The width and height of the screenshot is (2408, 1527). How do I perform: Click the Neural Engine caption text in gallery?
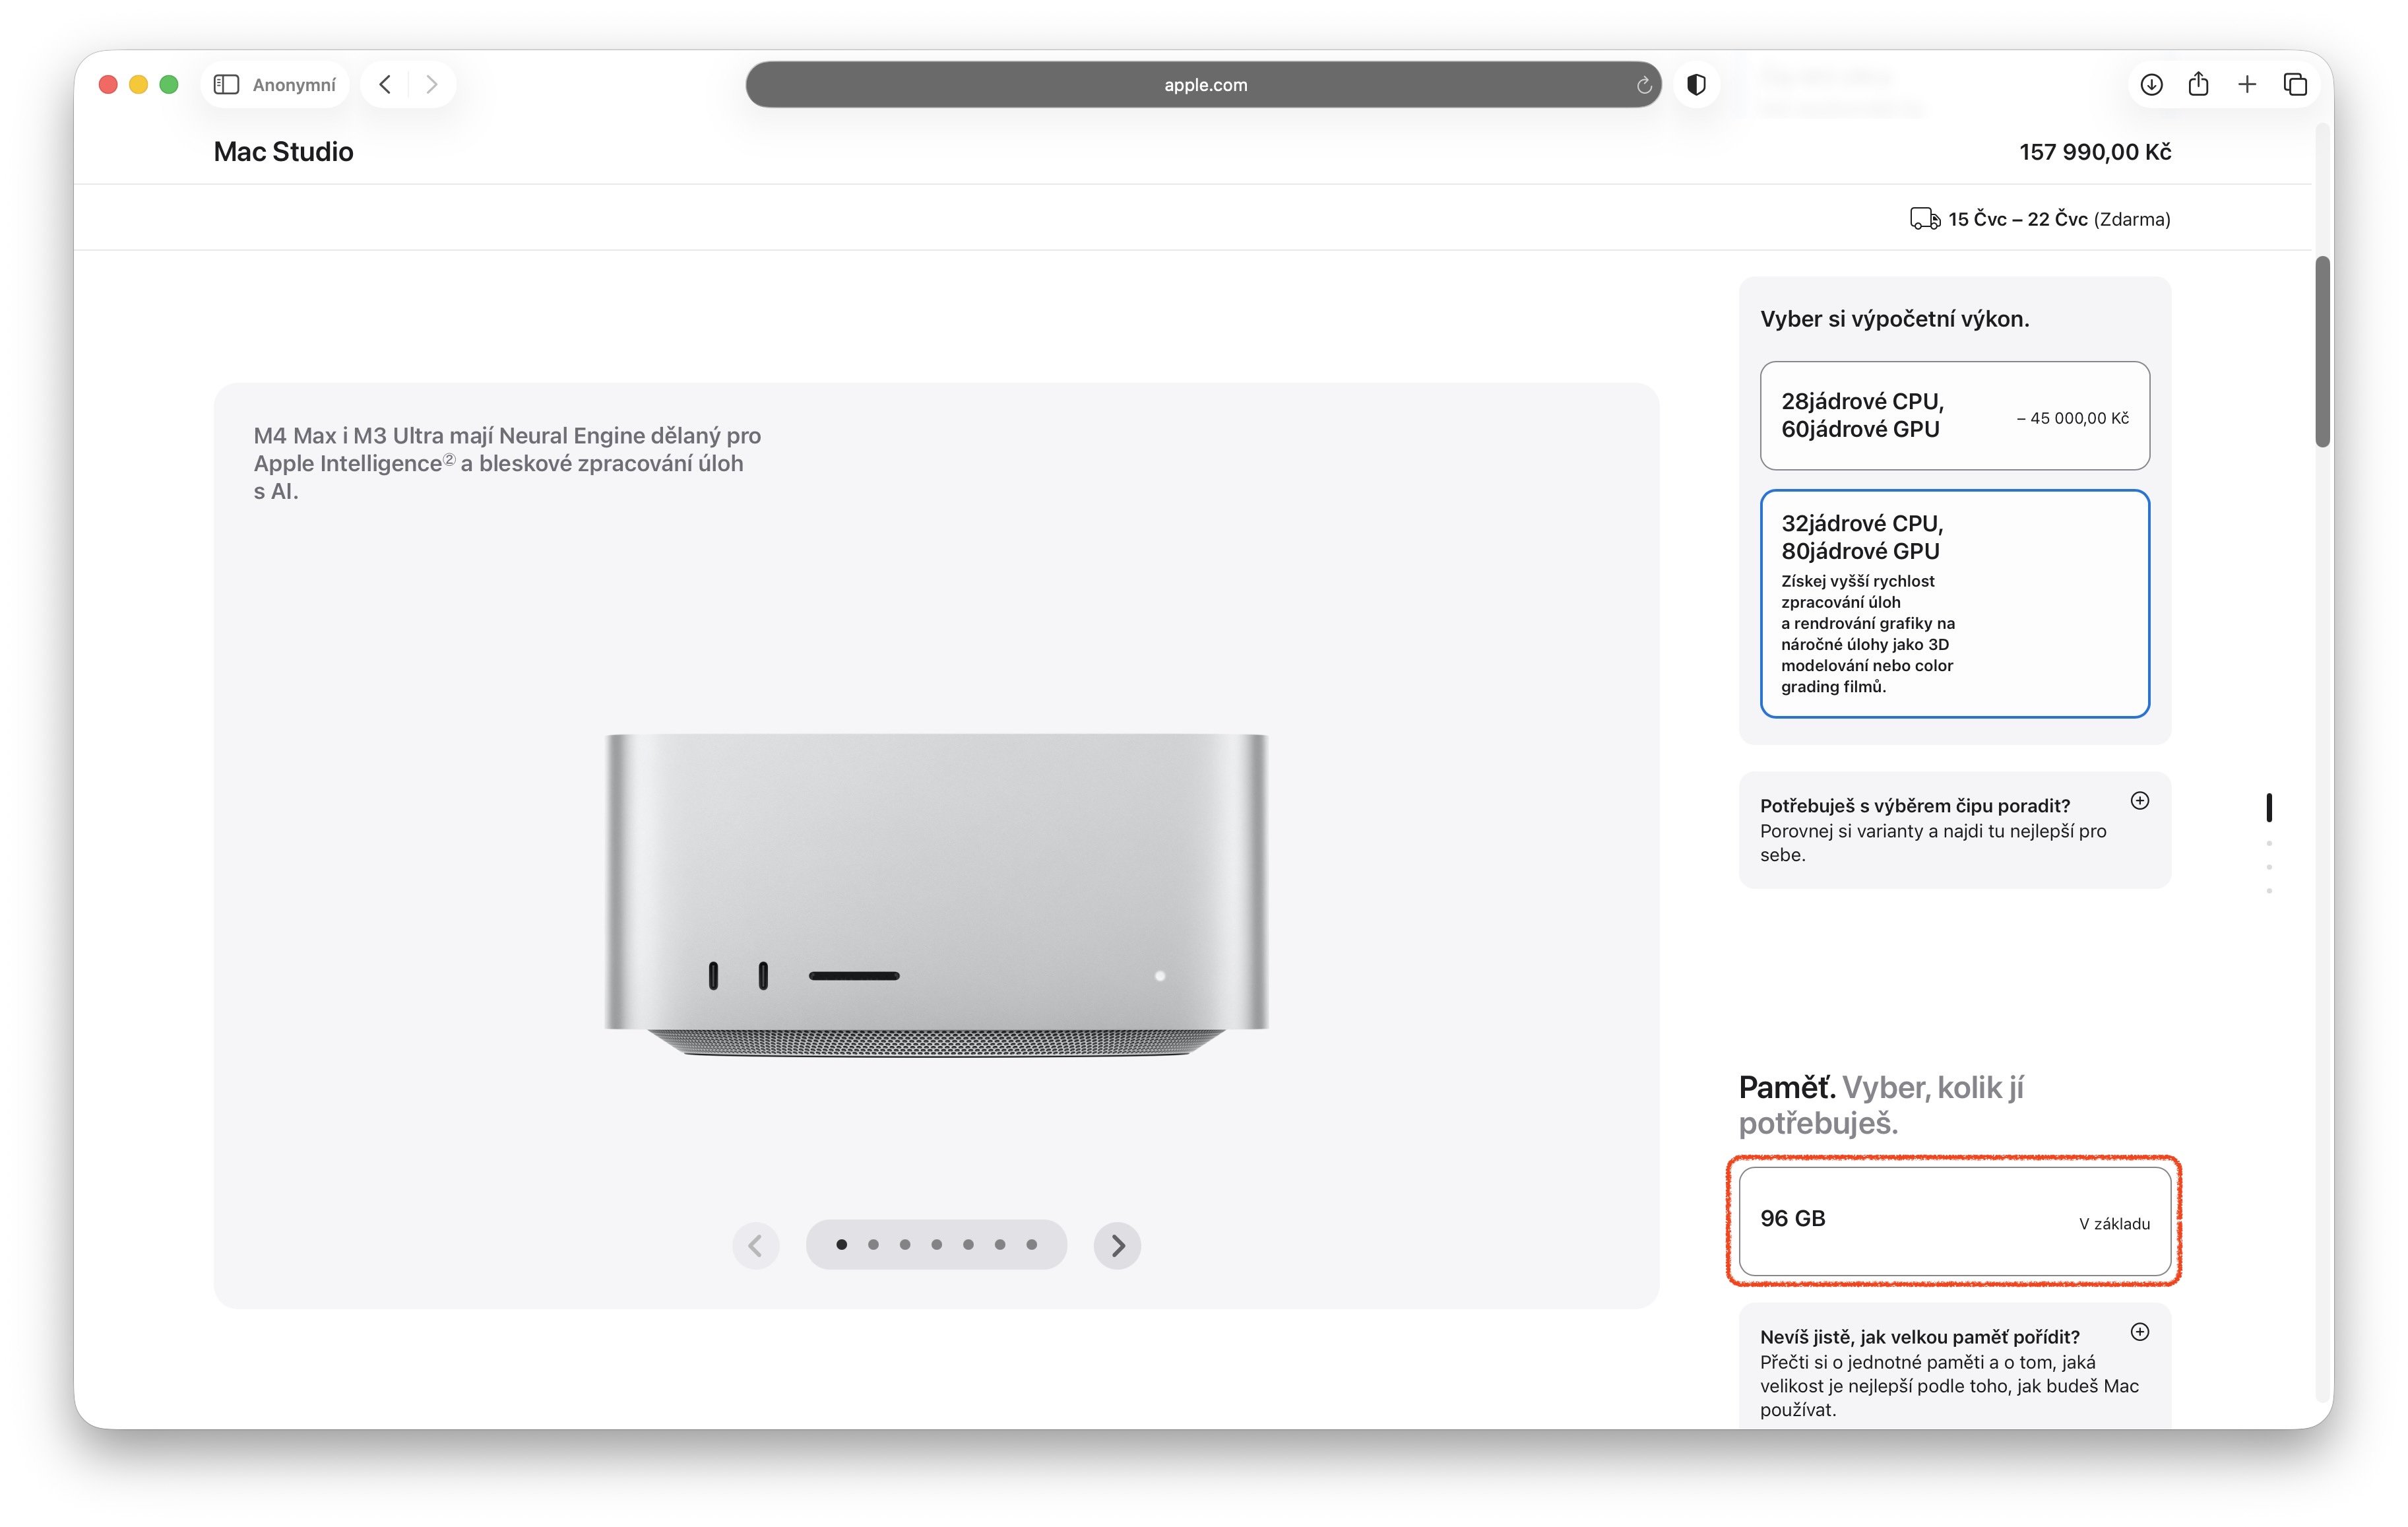[x=507, y=464]
